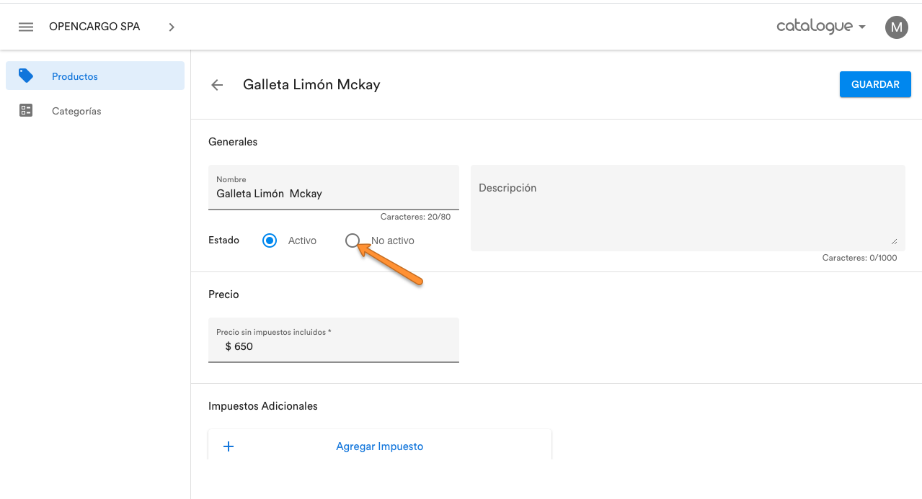
Task: Go to the Productos section
Action: (75, 76)
